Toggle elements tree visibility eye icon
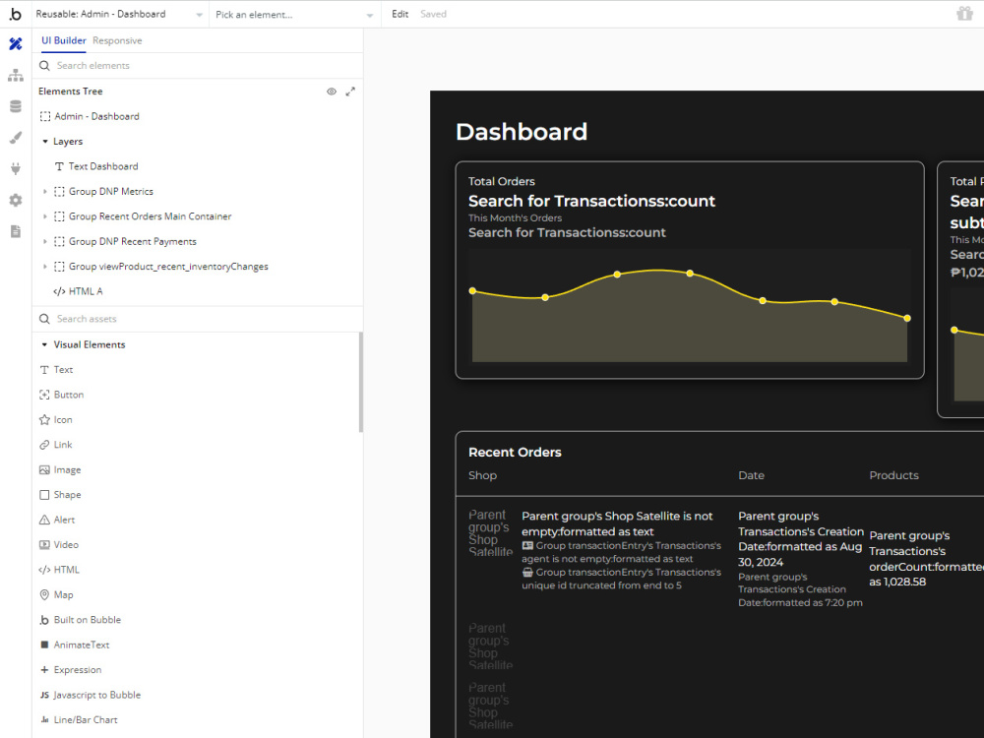Screen dimensions: 984x738 coord(332,92)
